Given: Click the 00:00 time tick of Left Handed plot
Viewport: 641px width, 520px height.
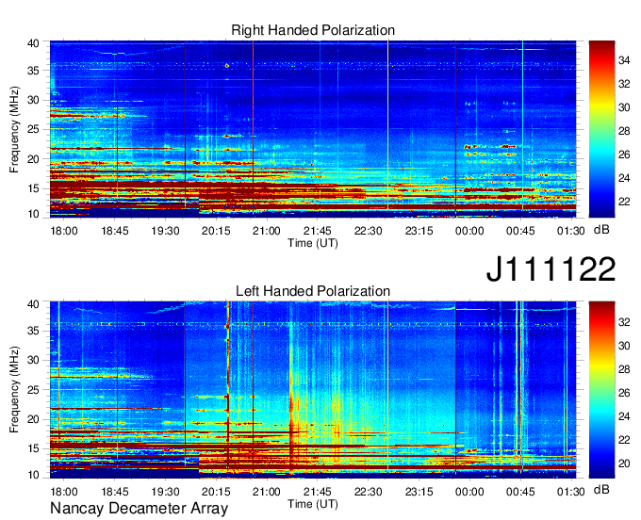Looking at the screenshot, I should click(469, 492).
